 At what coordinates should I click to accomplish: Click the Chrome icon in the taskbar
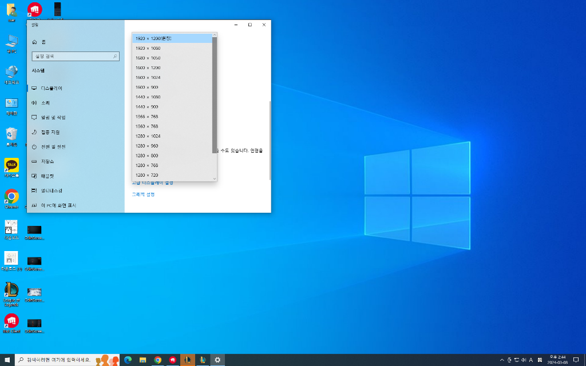[x=158, y=360]
